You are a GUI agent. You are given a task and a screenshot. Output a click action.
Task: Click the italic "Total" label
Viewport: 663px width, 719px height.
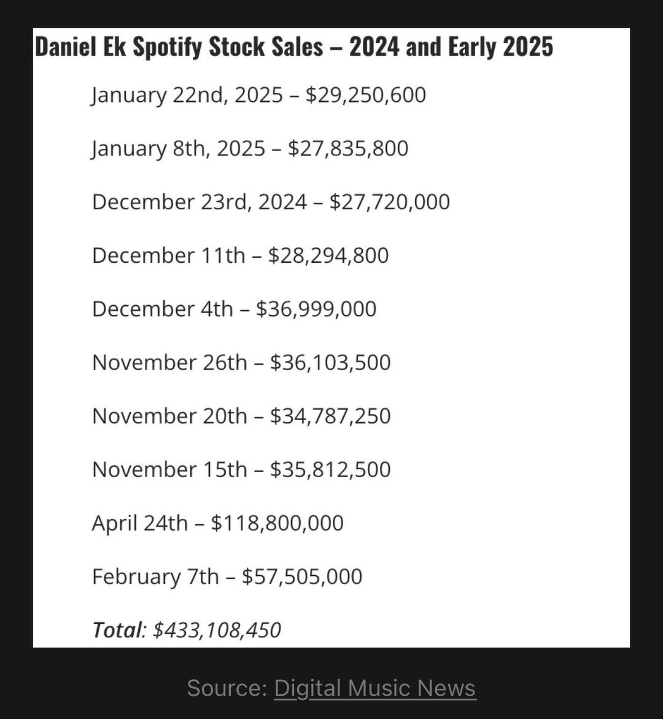coord(118,630)
